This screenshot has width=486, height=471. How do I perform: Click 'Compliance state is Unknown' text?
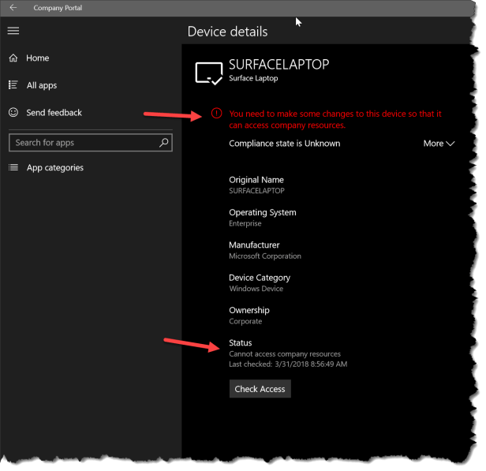(x=284, y=144)
